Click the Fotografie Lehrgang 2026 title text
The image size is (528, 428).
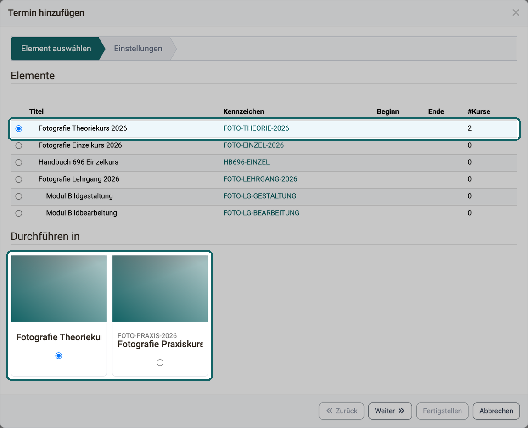coord(79,179)
